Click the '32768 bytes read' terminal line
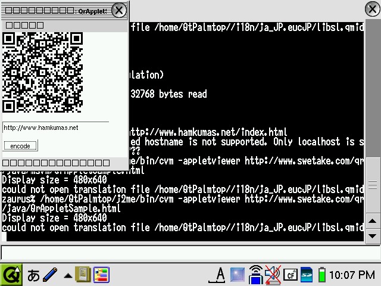 168,94
